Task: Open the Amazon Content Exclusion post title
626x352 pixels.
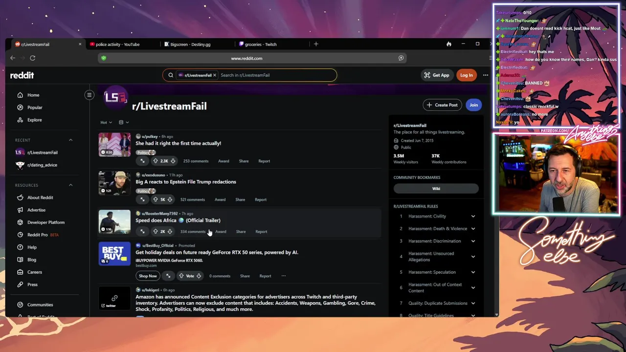Action: point(255,303)
